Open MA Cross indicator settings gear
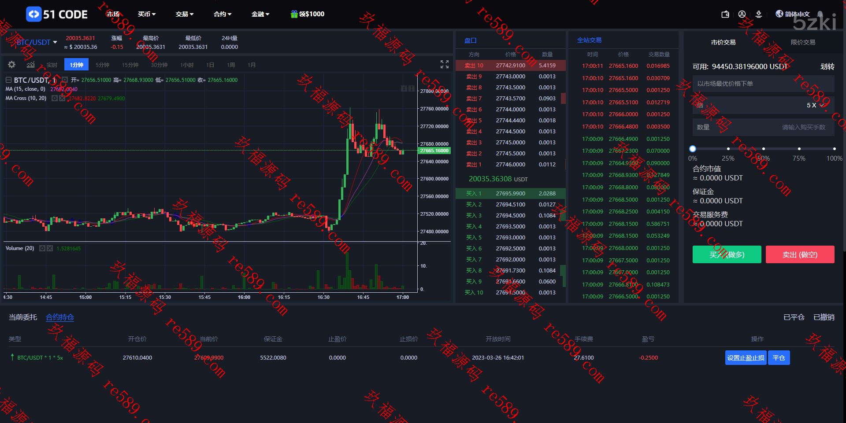Image resolution: width=846 pixels, height=423 pixels. point(55,98)
